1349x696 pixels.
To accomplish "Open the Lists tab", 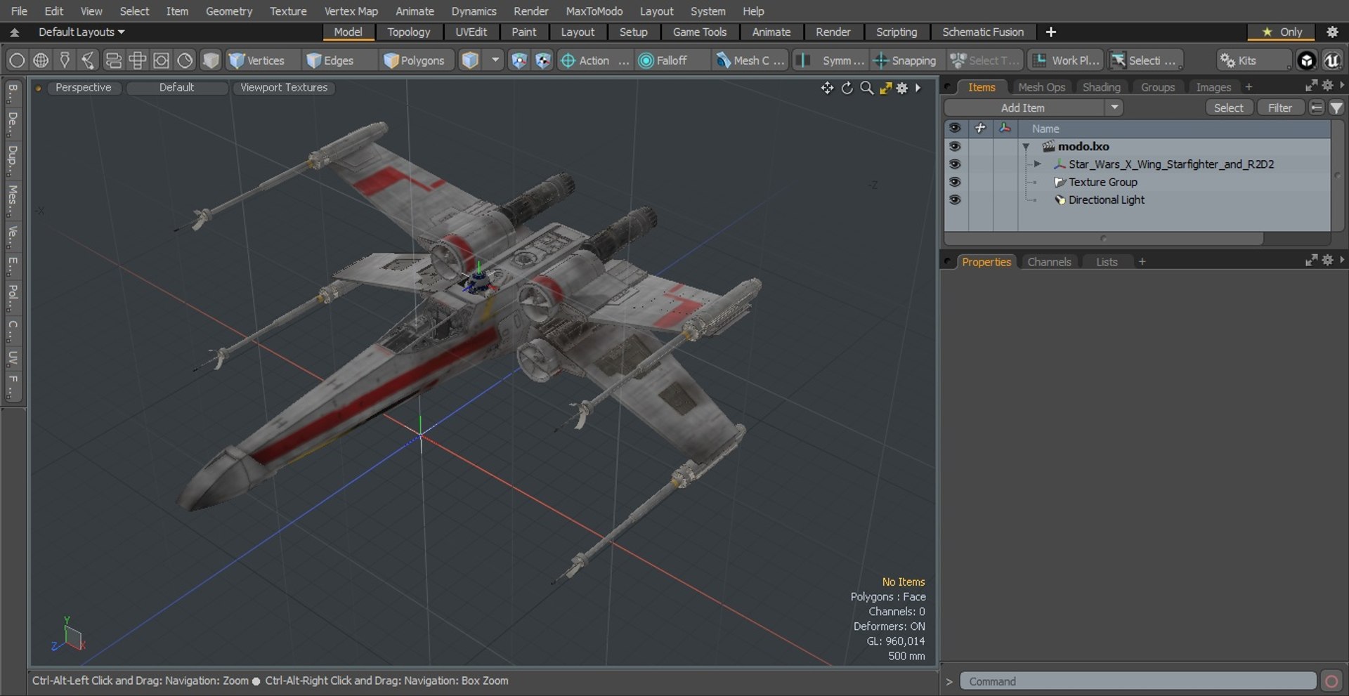I will click(1107, 262).
